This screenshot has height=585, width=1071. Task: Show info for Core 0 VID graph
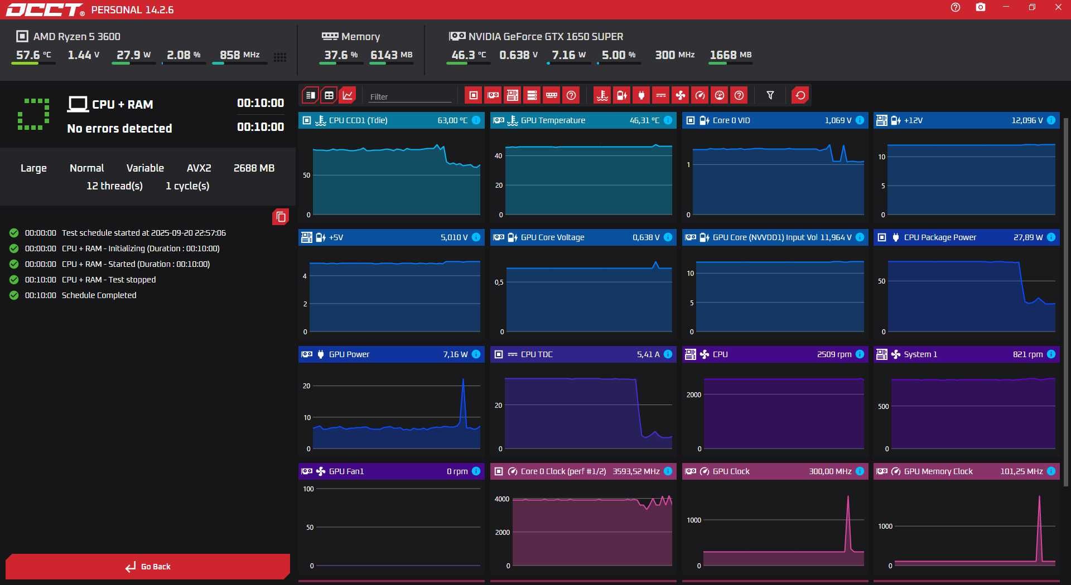pyautogui.click(x=860, y=120)
